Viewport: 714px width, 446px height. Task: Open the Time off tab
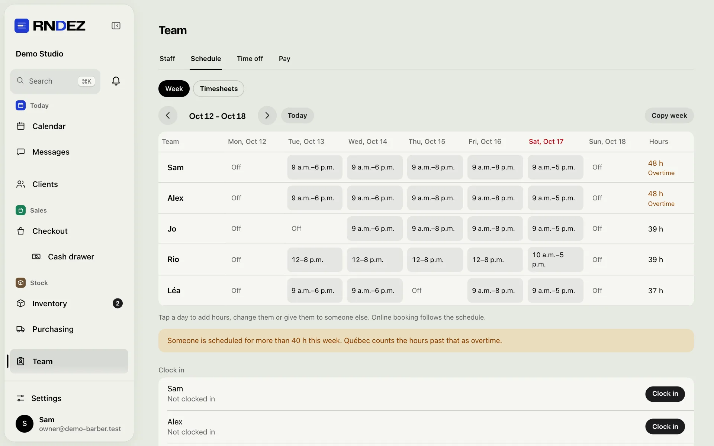click(x=250, y=59)
